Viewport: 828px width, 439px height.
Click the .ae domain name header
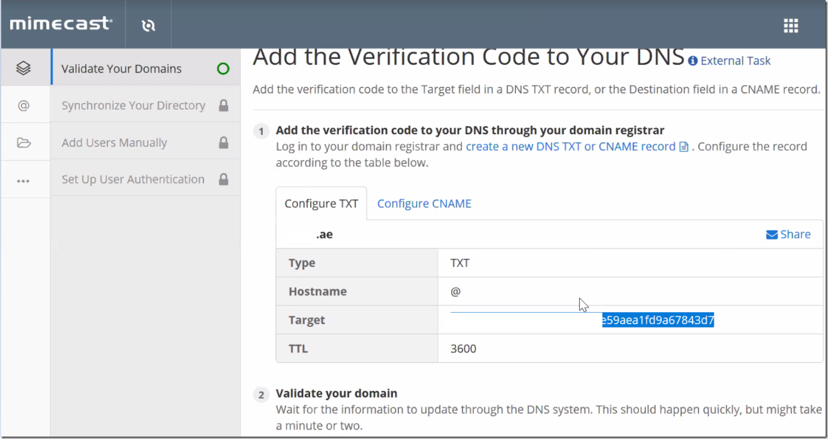325,235
